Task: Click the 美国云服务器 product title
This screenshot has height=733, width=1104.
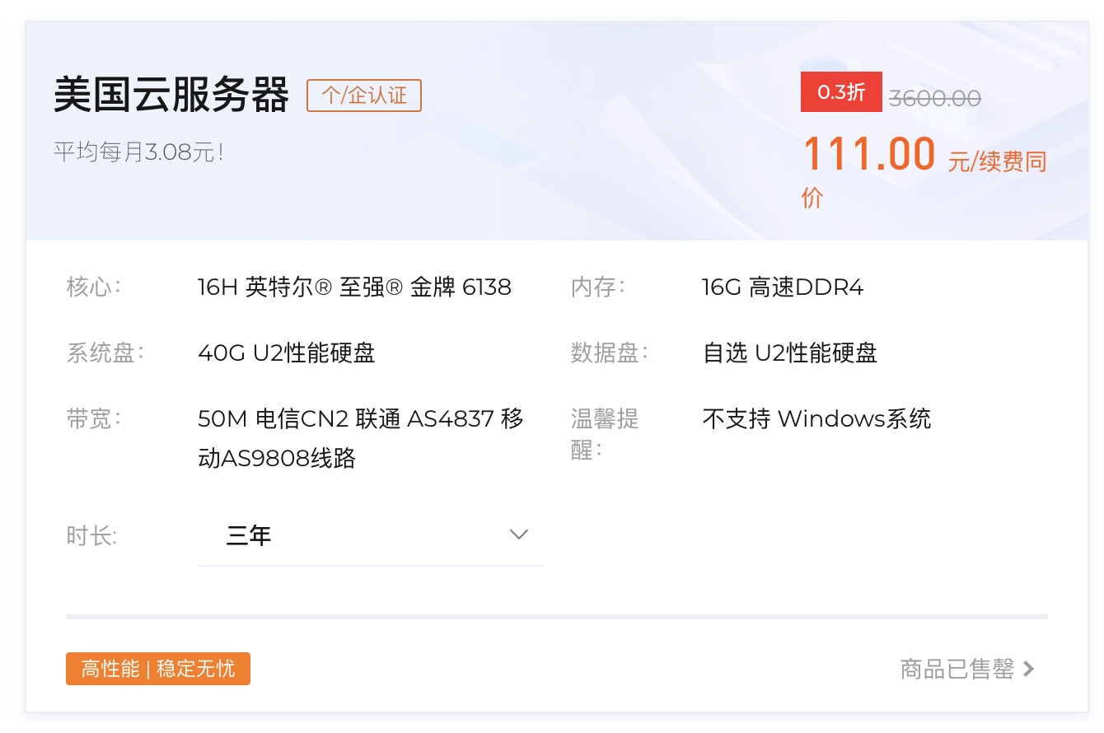Action: 171,96
